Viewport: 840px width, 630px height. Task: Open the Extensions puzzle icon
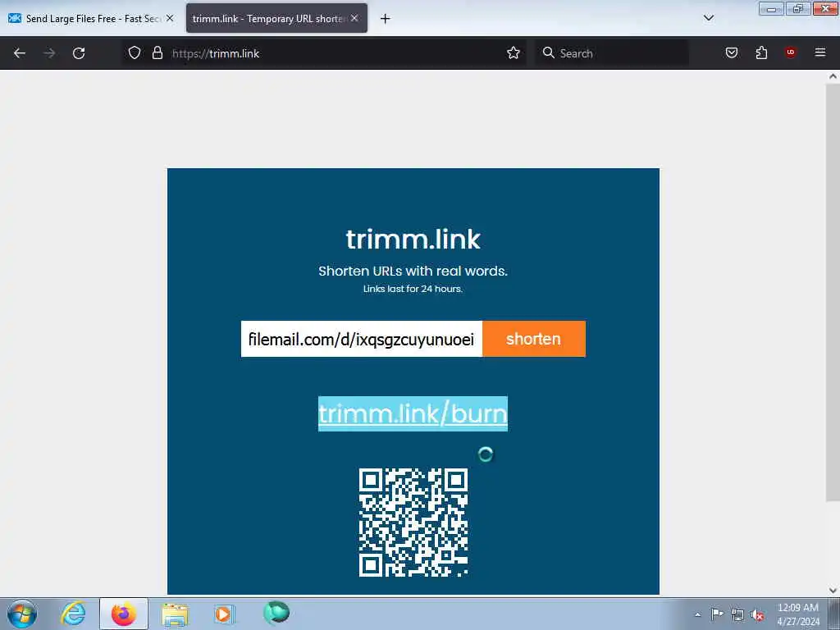click(761, 52)
